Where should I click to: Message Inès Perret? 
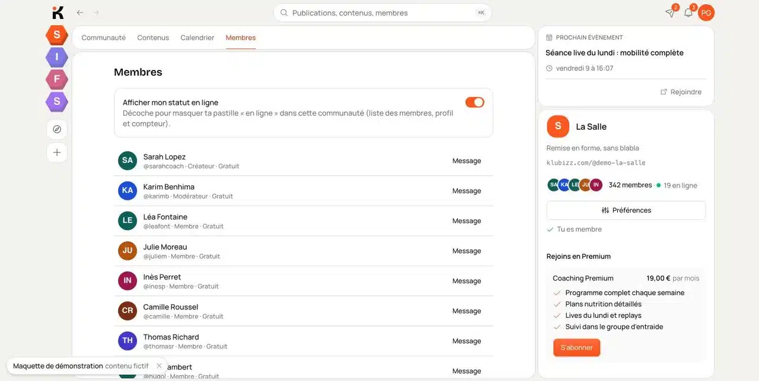pos(467,281)
